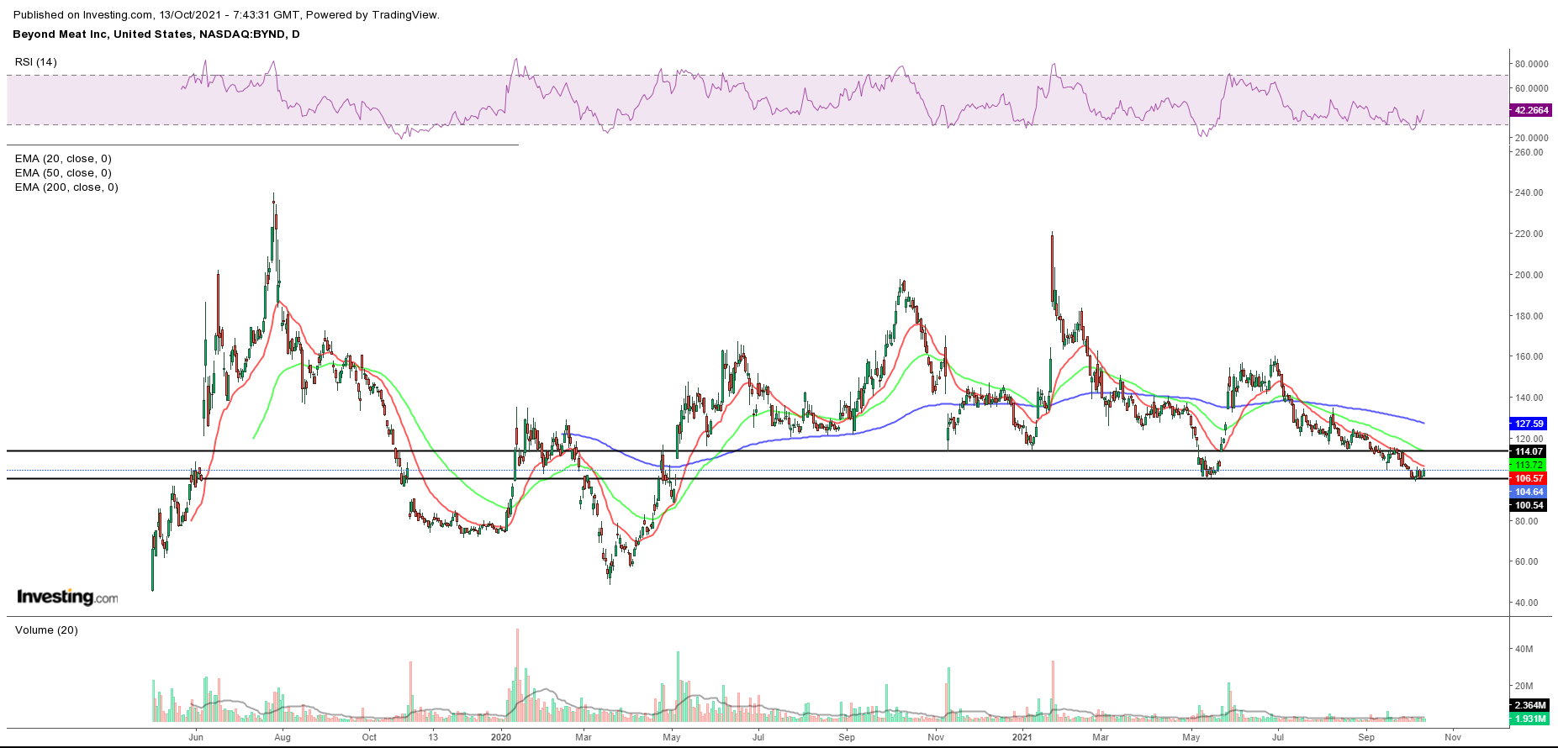Click the black 114.07 price tag
This screenshot has width=1558, height=748.
[x=1529, y=451]
